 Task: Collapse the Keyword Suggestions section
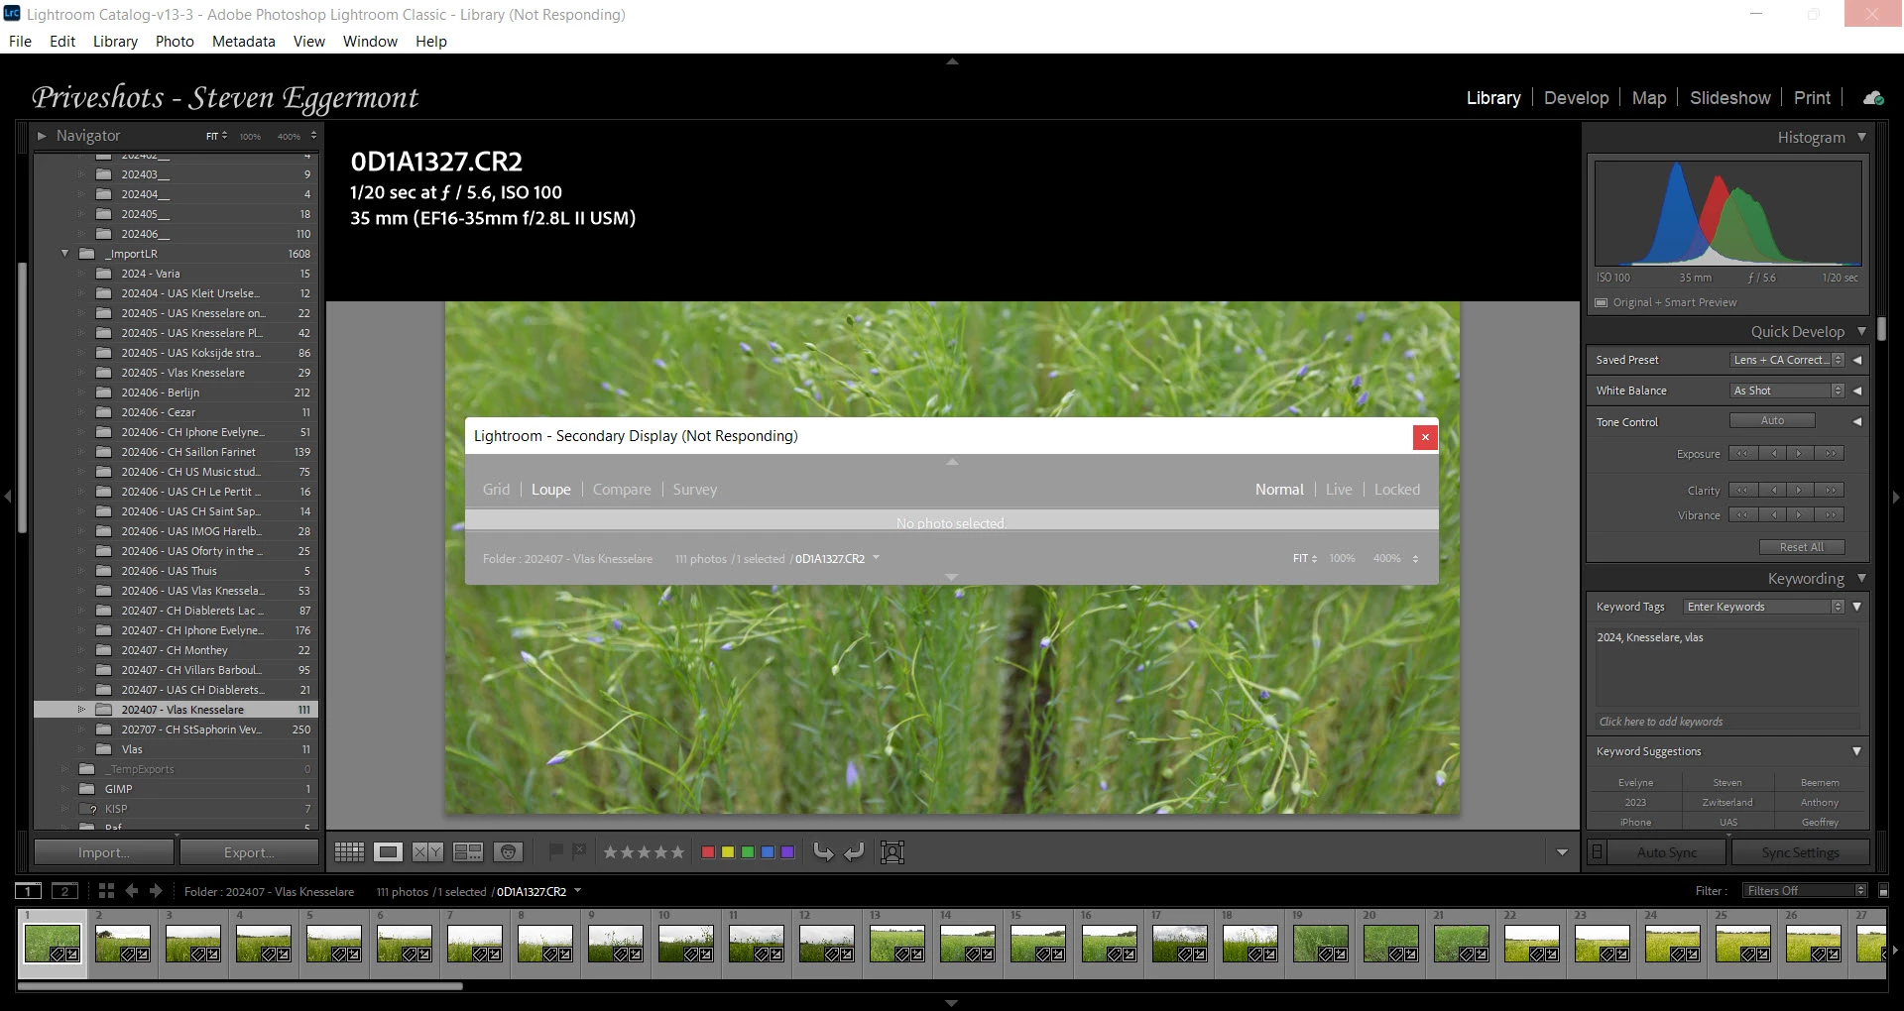pyautogui.click(x=1856, y=751)
